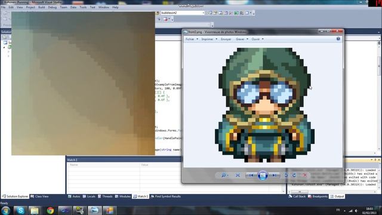Screen dimensions: 382x215
Task: Open the Edit menu in Visual Studio
Action: pos(11,7)
